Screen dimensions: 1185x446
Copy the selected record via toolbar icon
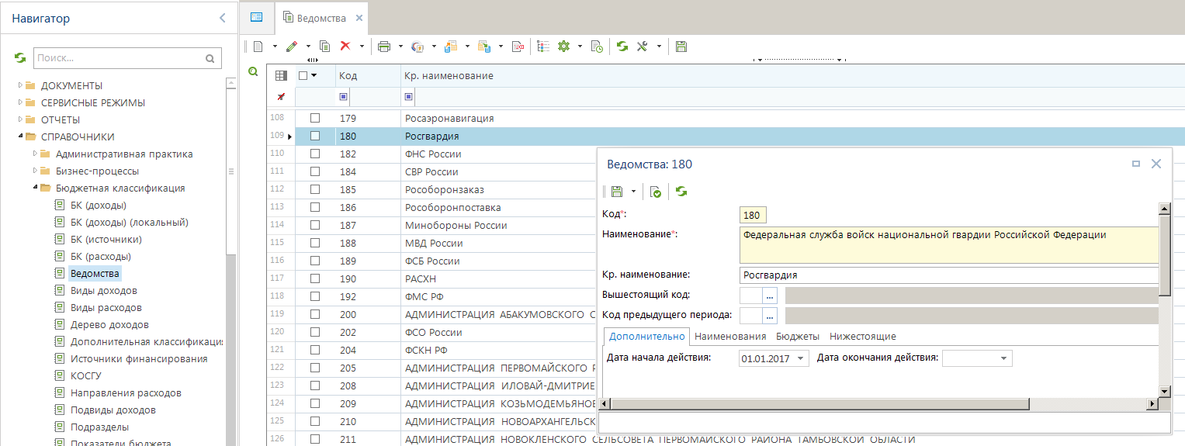325,47
